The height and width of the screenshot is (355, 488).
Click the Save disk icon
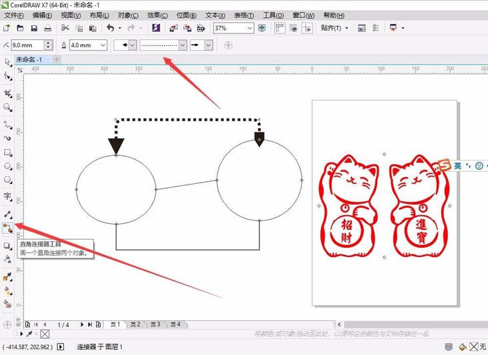pos(34,28)
